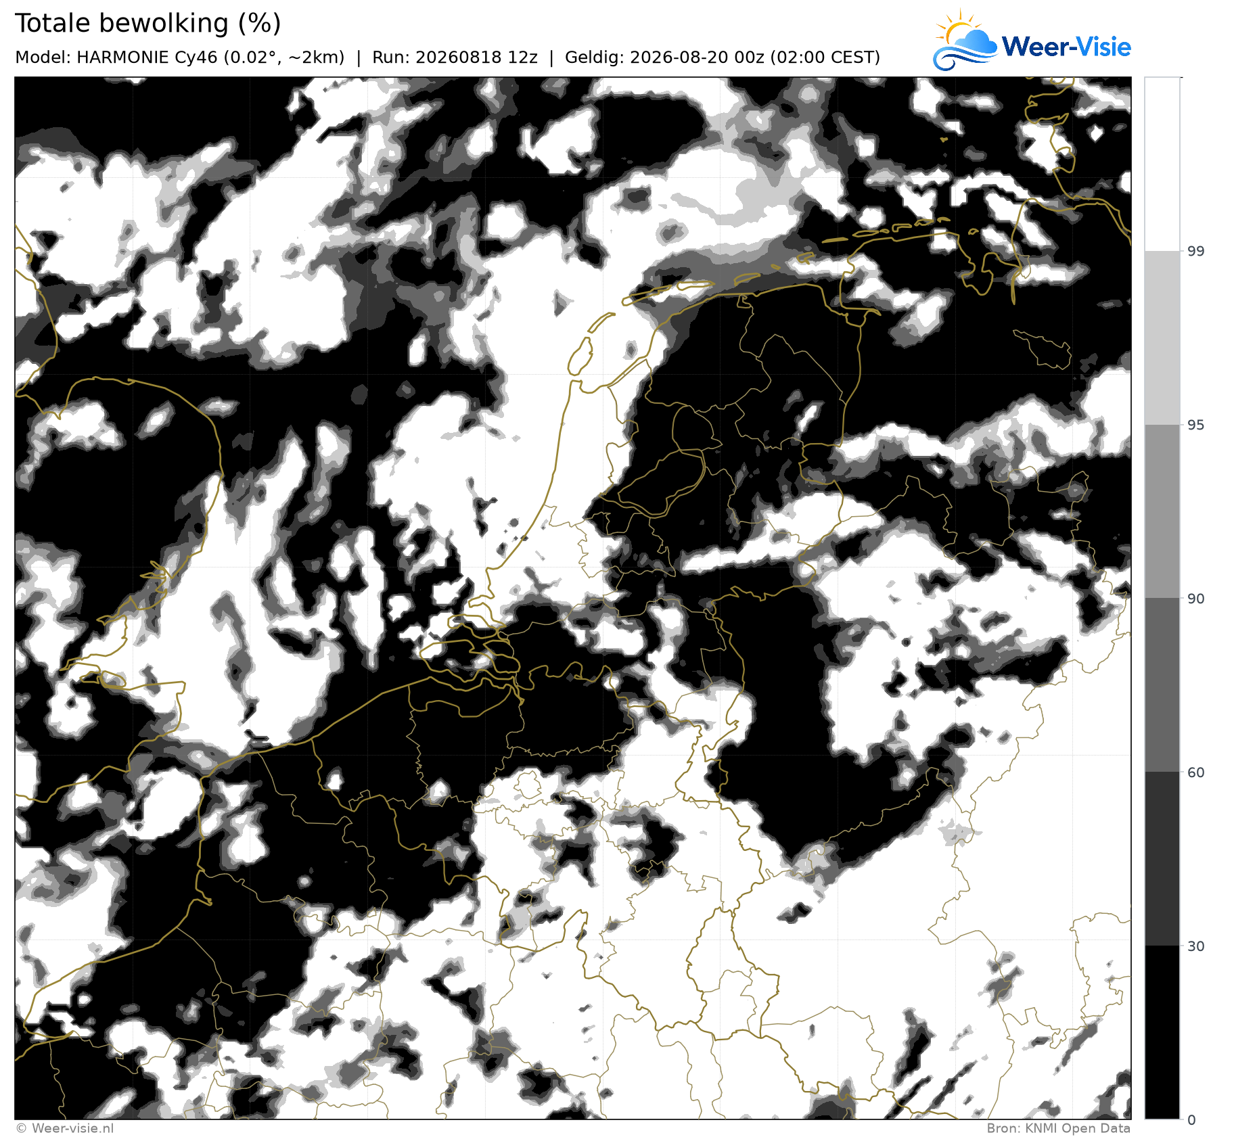
Task: Open the '© Weer-visie.nl' copyright link
Action: click(64, 1128)
